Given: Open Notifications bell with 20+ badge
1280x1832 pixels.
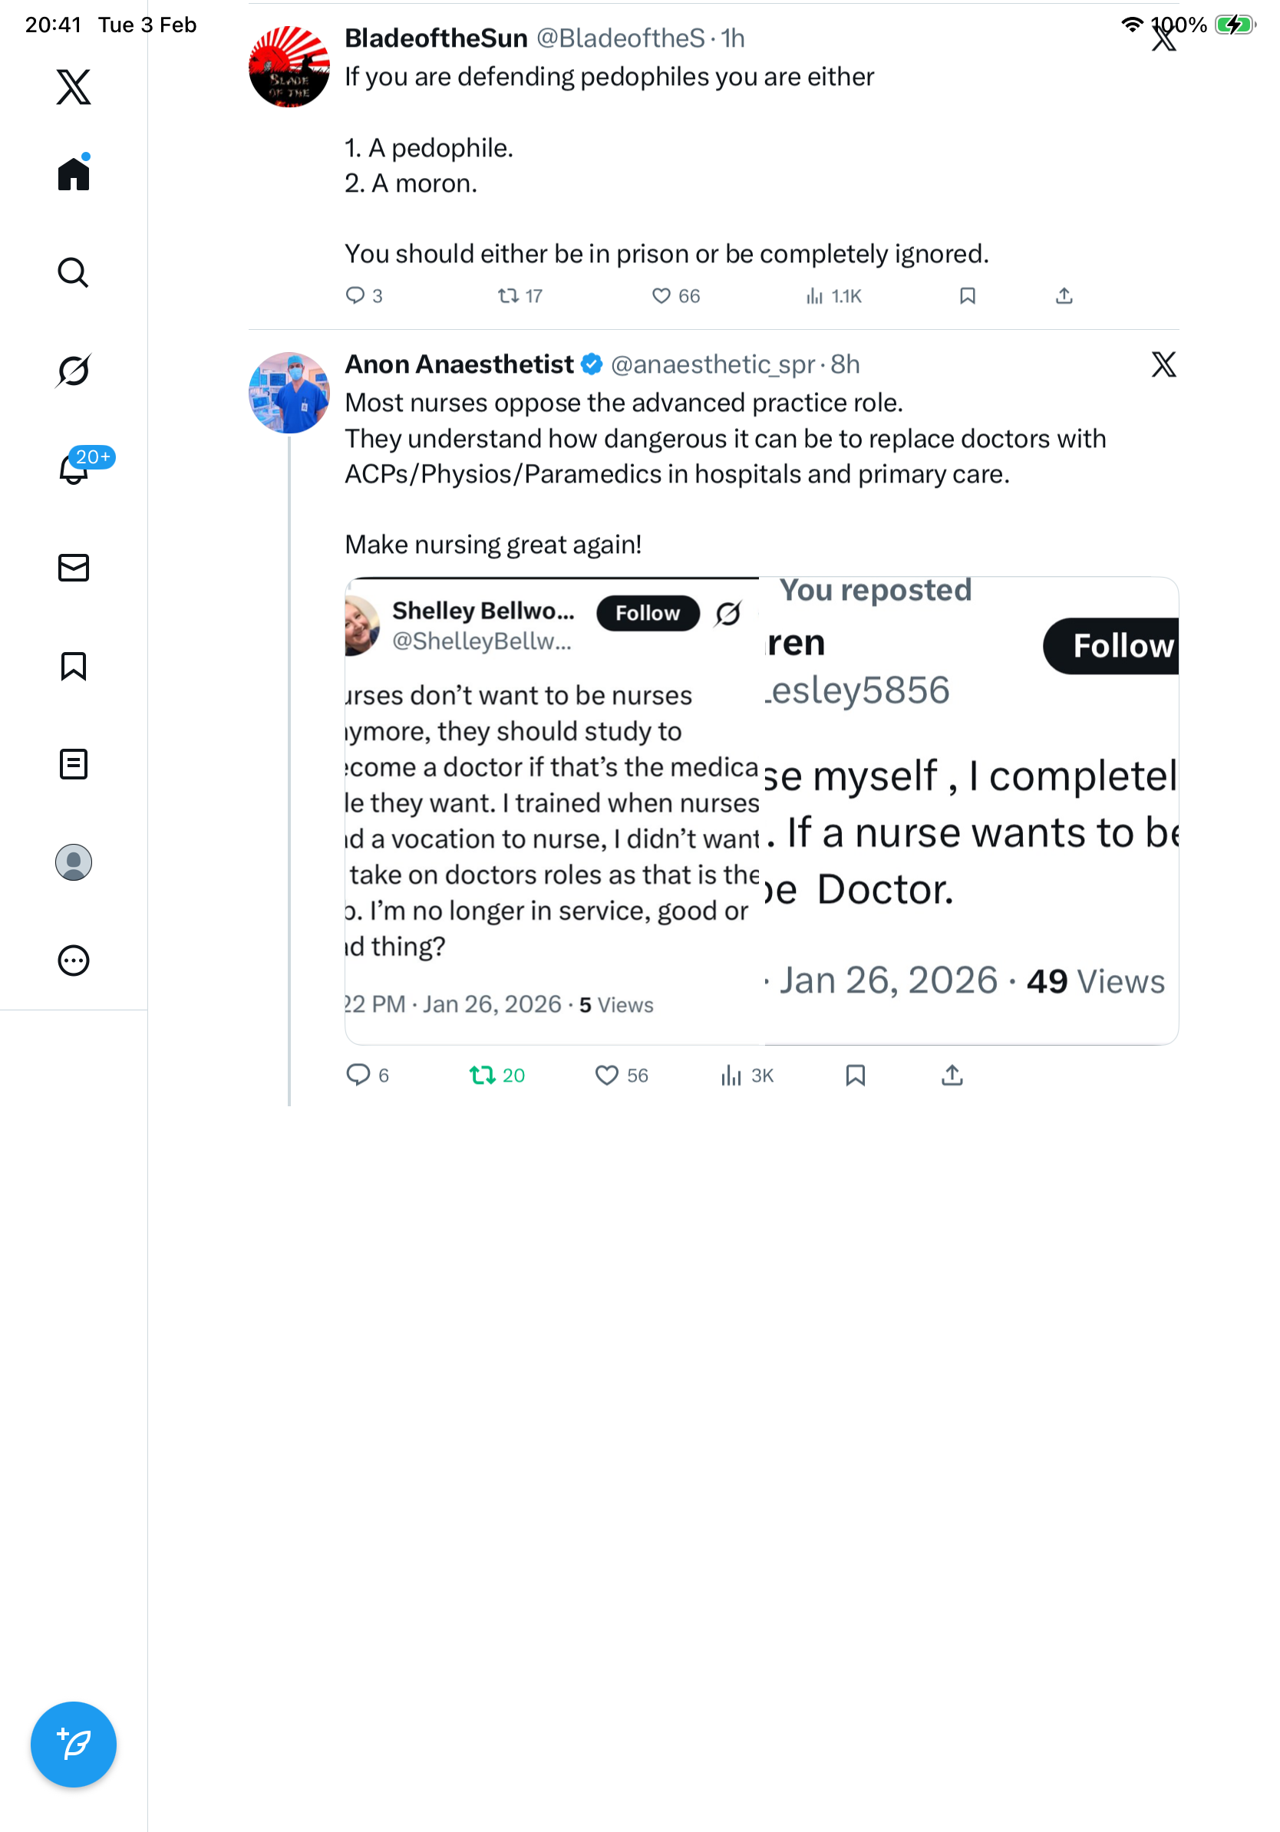Looking at the screenshot, I should tap(74, 469).
